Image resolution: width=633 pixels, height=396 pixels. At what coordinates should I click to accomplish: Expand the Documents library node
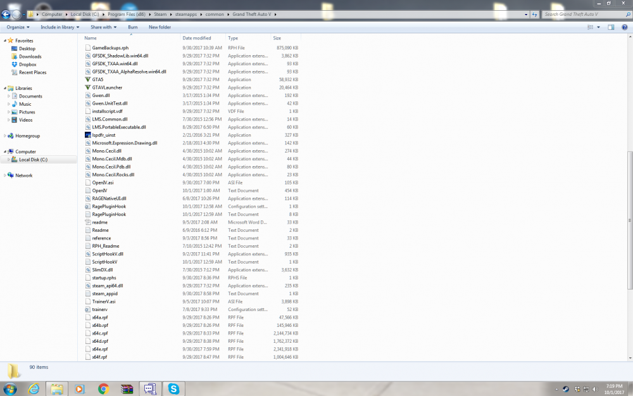9,96
